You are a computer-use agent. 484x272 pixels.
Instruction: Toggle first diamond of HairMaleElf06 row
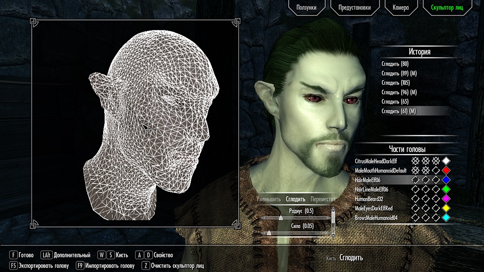[x=415, y=180]
